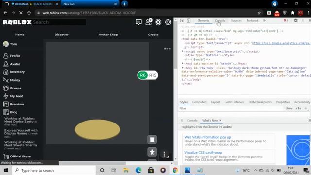Open a new browser tab

[124, 4]
